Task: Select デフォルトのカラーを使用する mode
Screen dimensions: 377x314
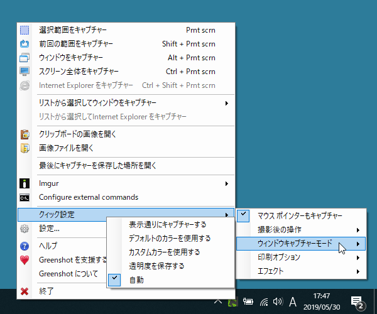Action: click(170, 239)
